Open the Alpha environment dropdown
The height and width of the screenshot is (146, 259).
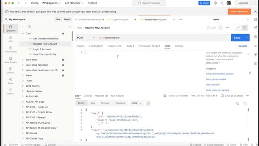coord(231,19)
